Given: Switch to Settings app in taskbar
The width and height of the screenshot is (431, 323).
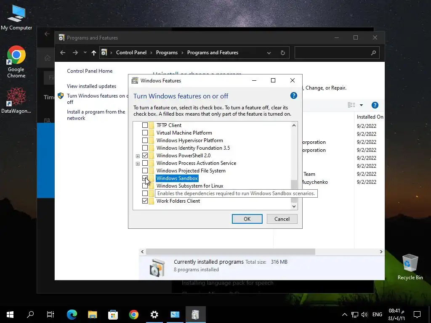Looking at the screenshot, I should pyautogui.click(x=154, y=315).
